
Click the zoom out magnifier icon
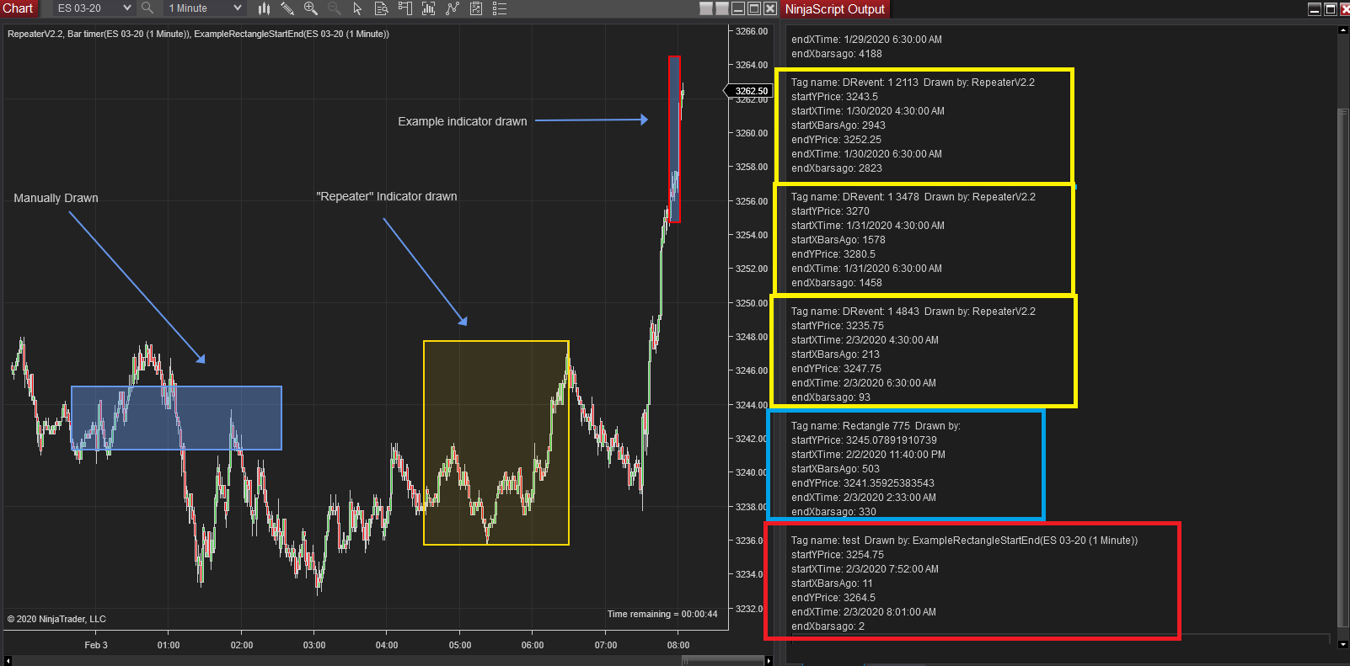(x=334, y=8)
